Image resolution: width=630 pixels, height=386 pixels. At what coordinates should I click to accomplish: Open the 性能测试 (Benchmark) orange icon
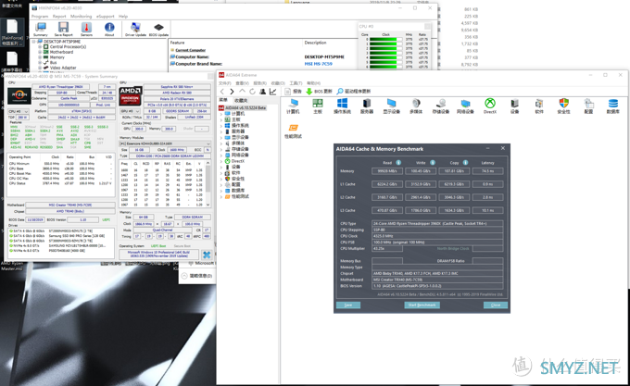tap(294, 131)
